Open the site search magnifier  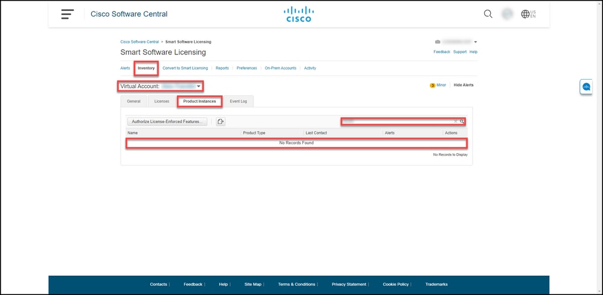coord(488,14)
